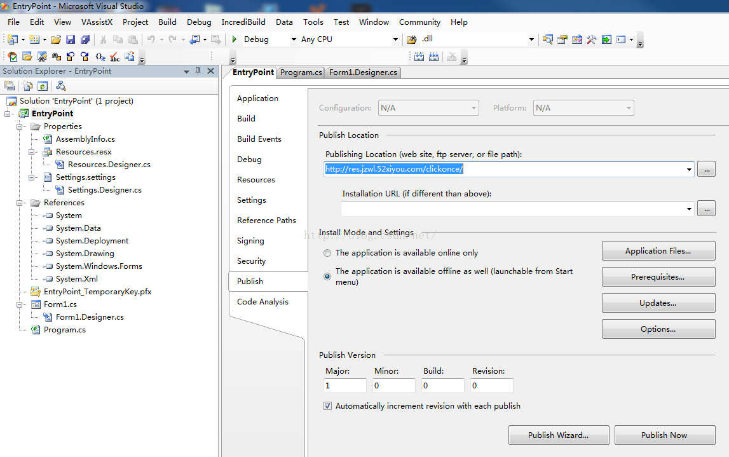Collapse the Resources.resx node
This screenshot has height=457, width=729.
(x=32, y=152)
